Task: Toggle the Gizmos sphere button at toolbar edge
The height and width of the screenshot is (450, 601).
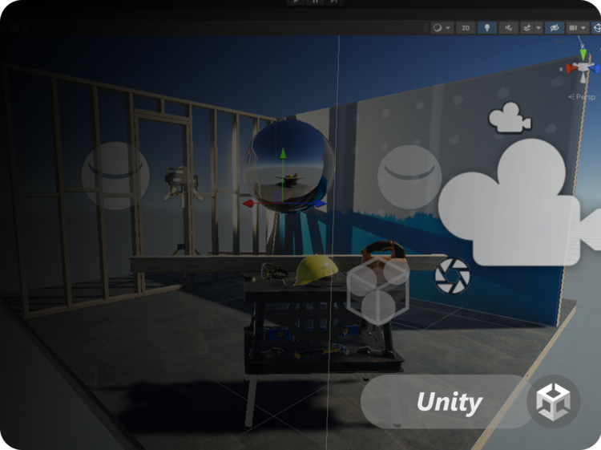Action: 596,27
